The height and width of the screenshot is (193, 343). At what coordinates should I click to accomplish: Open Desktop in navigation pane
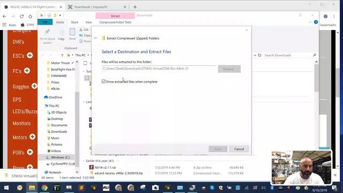point(57,118)
